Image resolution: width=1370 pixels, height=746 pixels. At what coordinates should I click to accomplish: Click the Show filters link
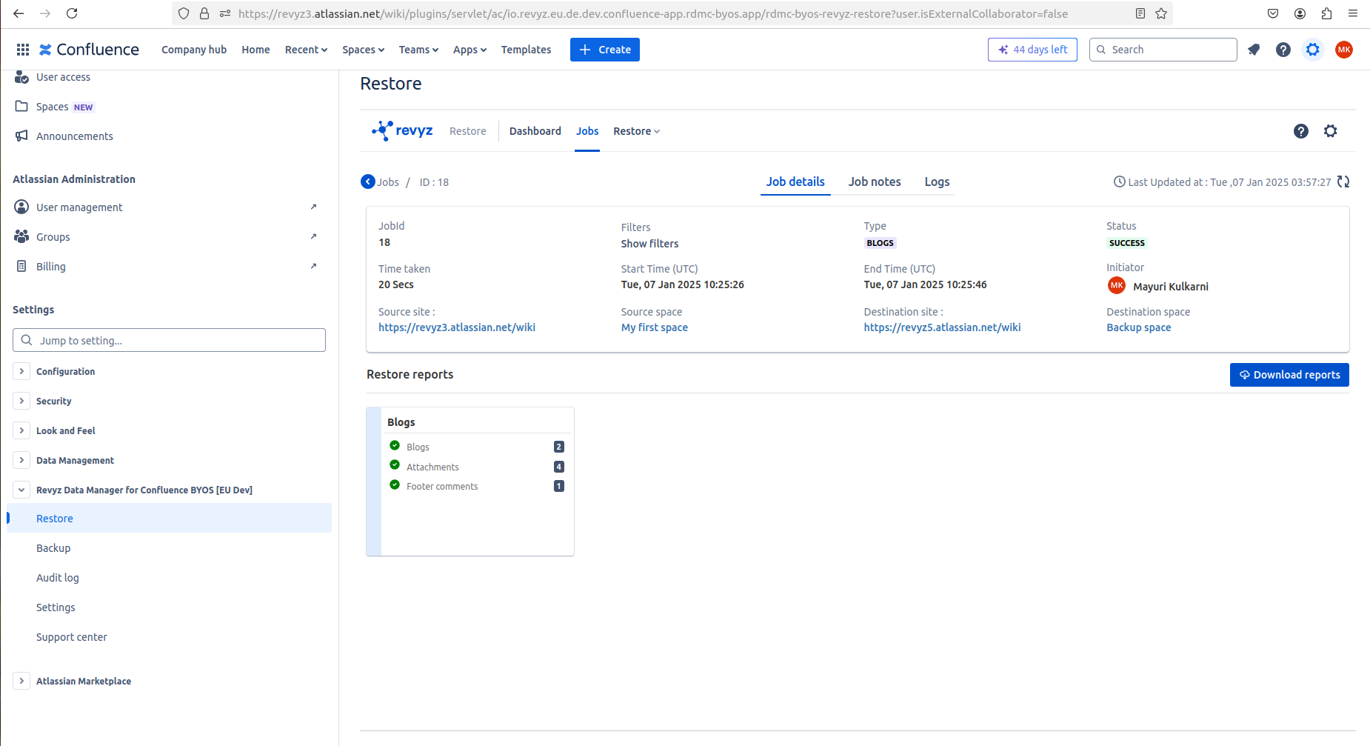point(649,244)
